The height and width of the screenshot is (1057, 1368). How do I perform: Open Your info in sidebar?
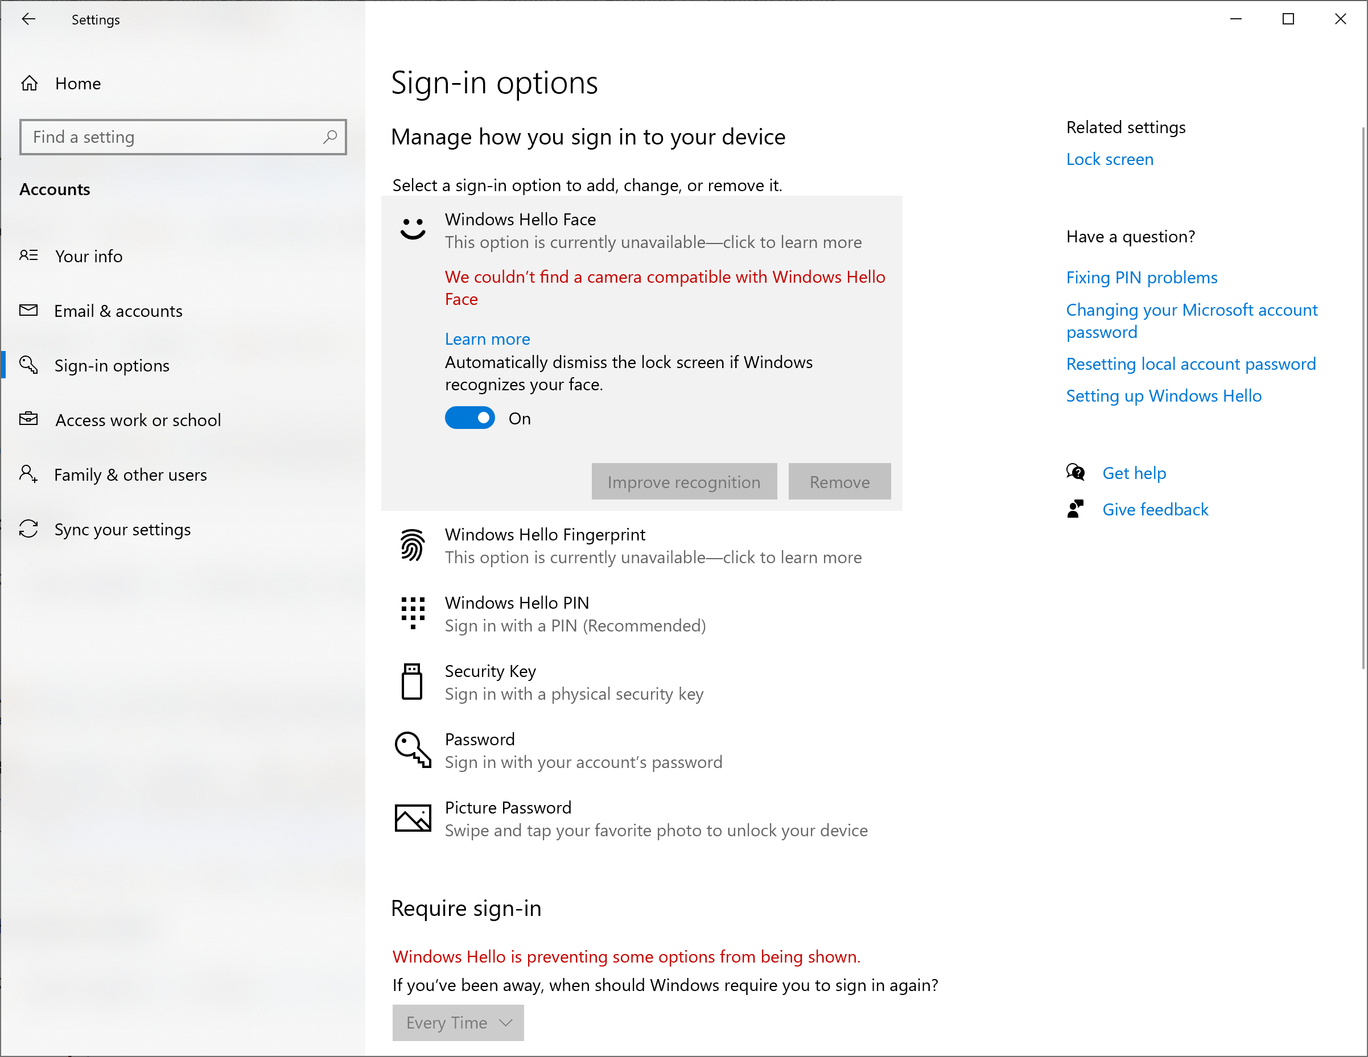coord(88,256)
